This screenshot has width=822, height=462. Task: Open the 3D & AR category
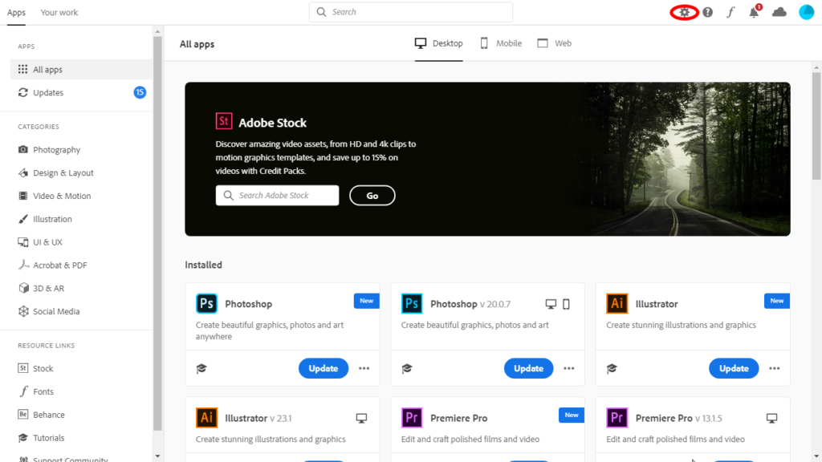pos(41,288)
